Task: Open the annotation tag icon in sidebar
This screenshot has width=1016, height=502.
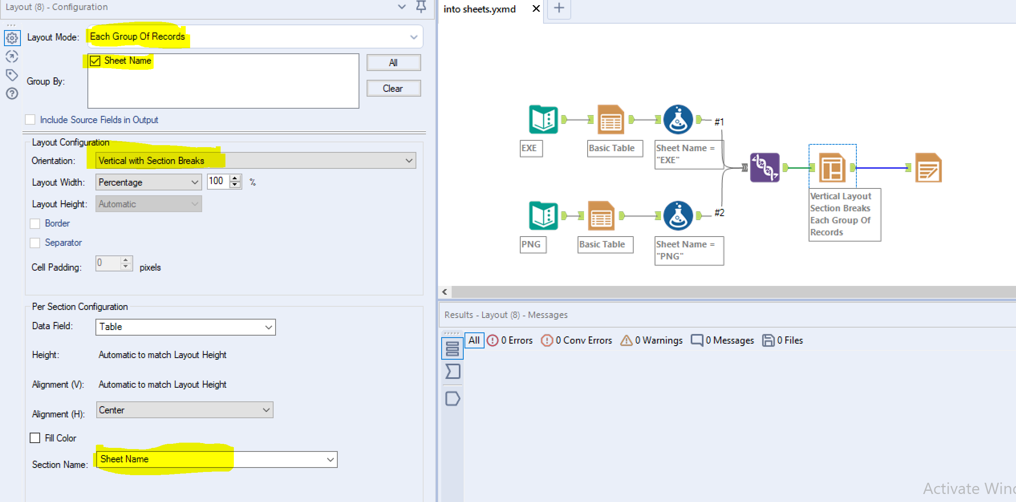Action: point(12,75)
